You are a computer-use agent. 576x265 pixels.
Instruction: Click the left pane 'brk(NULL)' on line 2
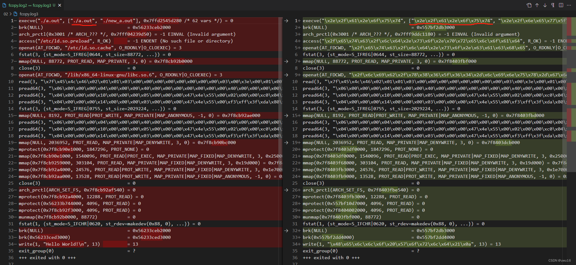click(31, 27)
